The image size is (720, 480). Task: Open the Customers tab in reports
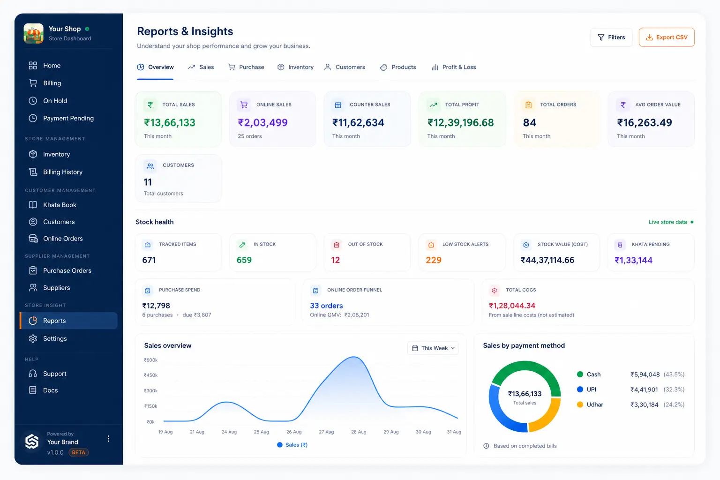pyautogui.click(x=345, y=67)
